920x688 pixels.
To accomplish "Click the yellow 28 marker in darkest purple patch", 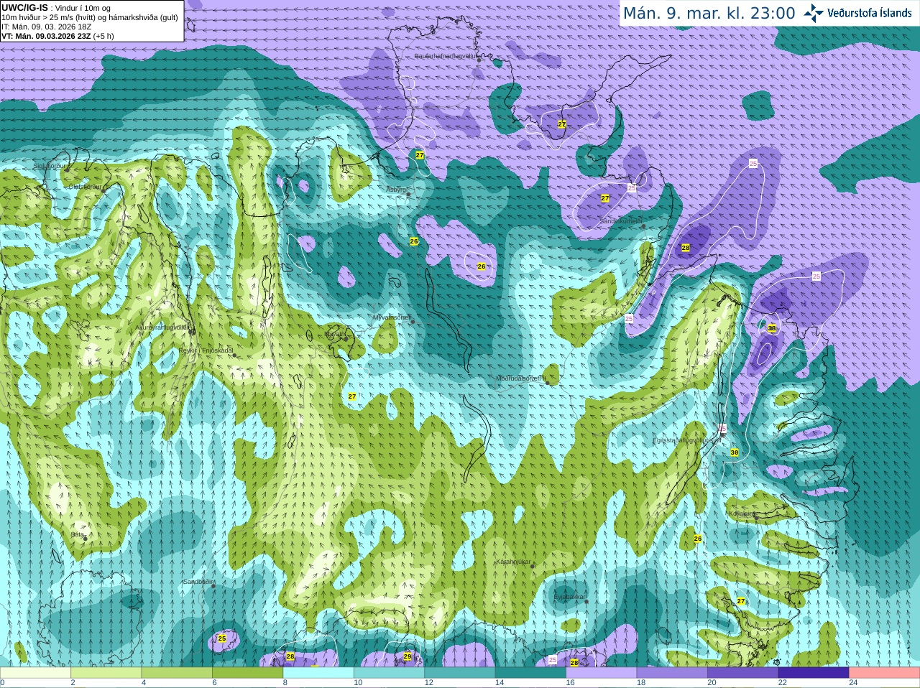I will coord(686,248).
